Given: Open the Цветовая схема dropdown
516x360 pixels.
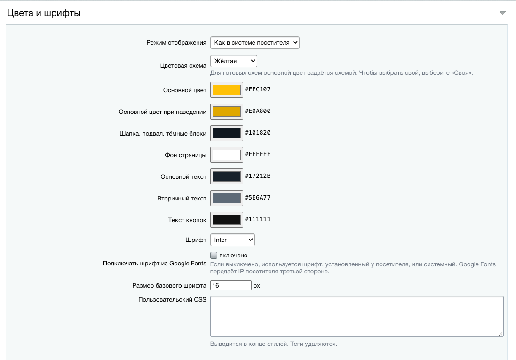Looking at the screenshot, I should tap(234, 61).
